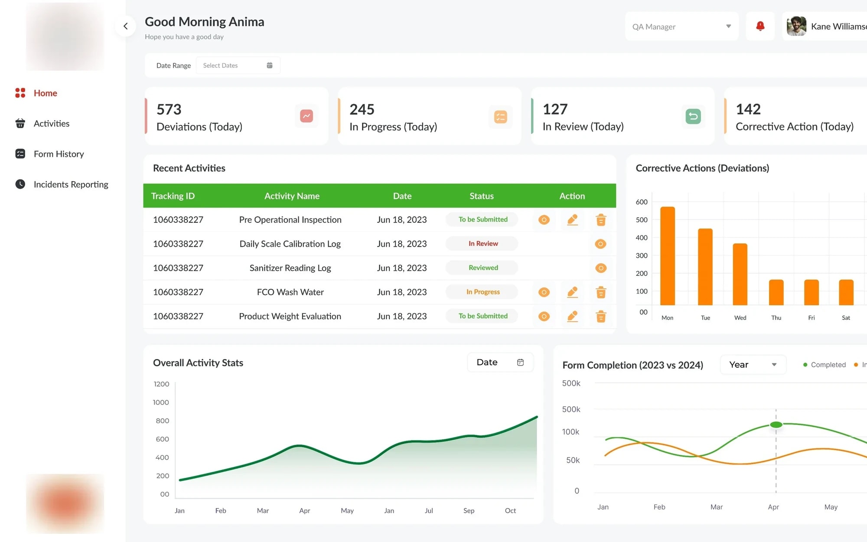Open the QA Manager role dropdown
The image size is (867, 542).
[x=681, y=26]
